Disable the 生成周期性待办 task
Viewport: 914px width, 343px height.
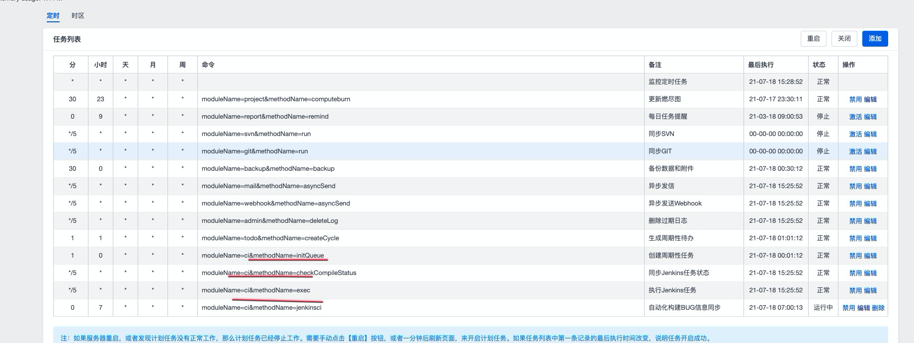pyautogui.click(x=855, y=238)
